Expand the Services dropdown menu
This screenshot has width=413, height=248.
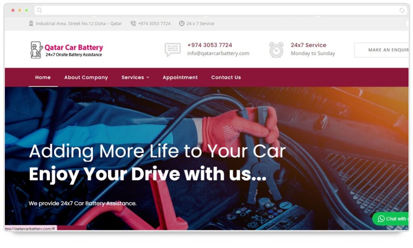pyautogui.click(x=136, y=77)
